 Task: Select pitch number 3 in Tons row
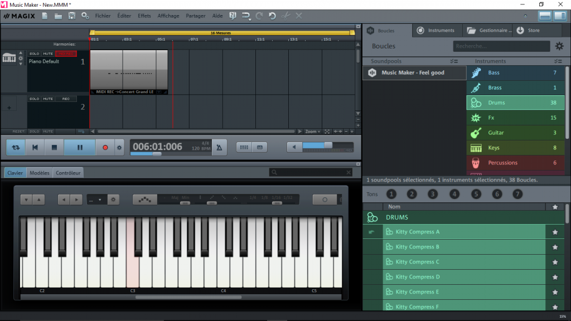(x=433, y=194)
